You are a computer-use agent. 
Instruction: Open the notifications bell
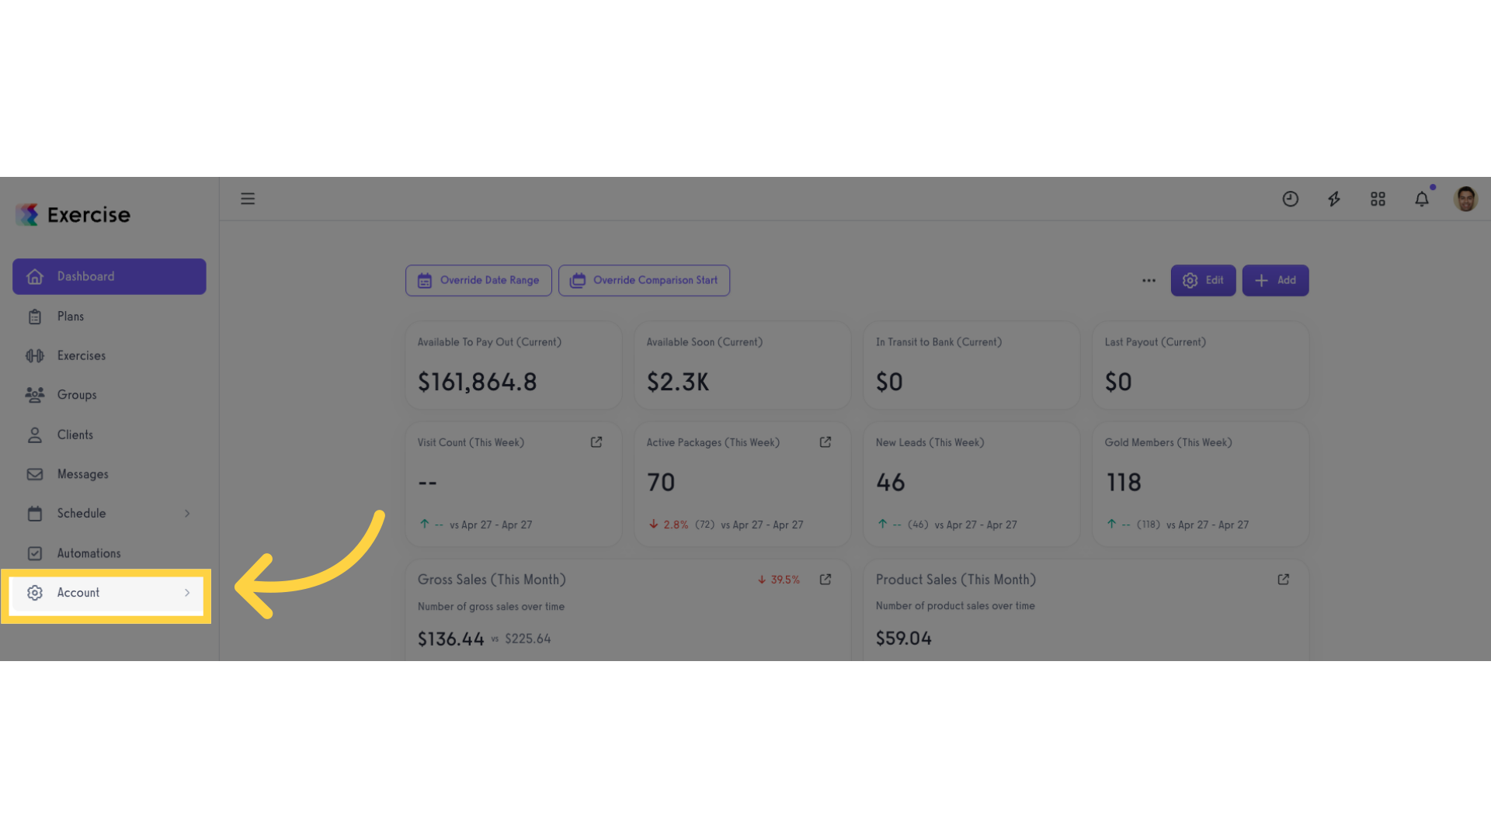pyautogui.click(x=1422, y=199)
